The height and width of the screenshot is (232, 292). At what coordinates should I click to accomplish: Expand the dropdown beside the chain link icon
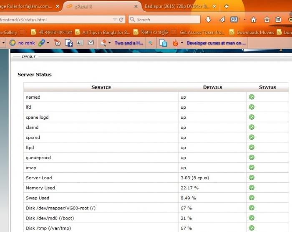48,43
